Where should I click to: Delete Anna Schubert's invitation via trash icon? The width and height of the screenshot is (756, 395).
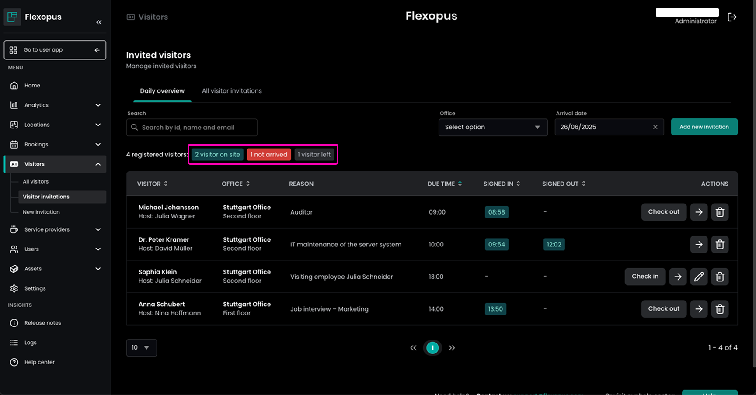click(x=720, y=309)
